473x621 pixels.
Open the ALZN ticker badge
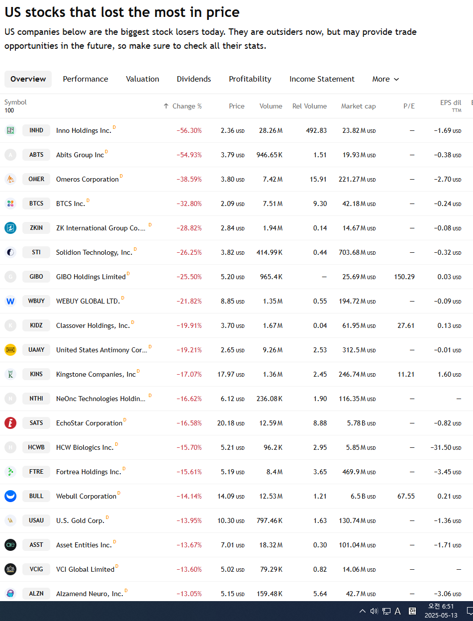coord(36,594)
